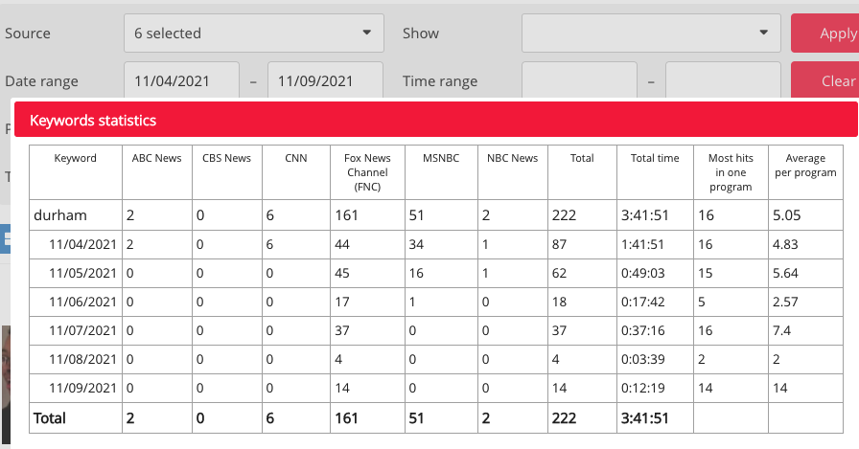Click the Clear button
The height and width of the screenshot is (449, 859).
pos(825,81)
